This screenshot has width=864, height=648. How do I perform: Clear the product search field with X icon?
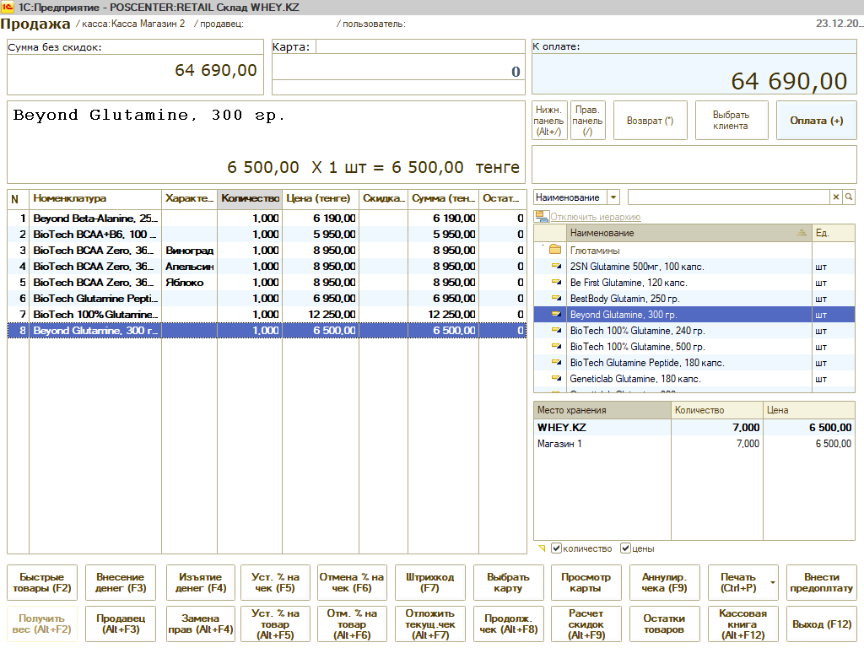coord(836,197)
